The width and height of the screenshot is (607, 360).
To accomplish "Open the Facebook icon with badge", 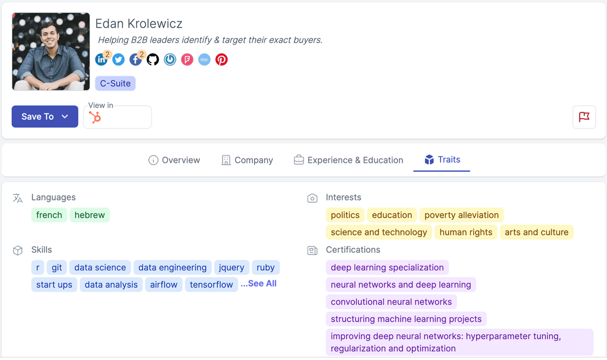I will coord(135,60).
